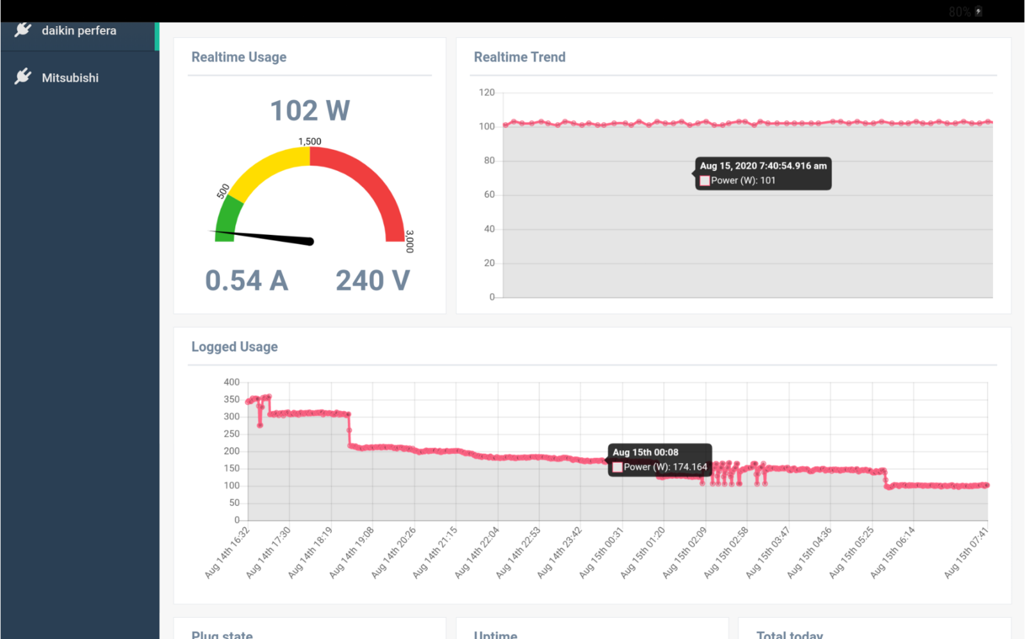1025x639 pixels.
Task: Click the Logged Usage card title
Action: click(234, 346)
